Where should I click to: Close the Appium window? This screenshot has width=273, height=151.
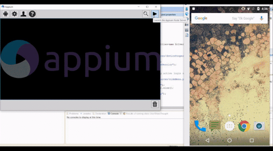[x=156, y=7]
